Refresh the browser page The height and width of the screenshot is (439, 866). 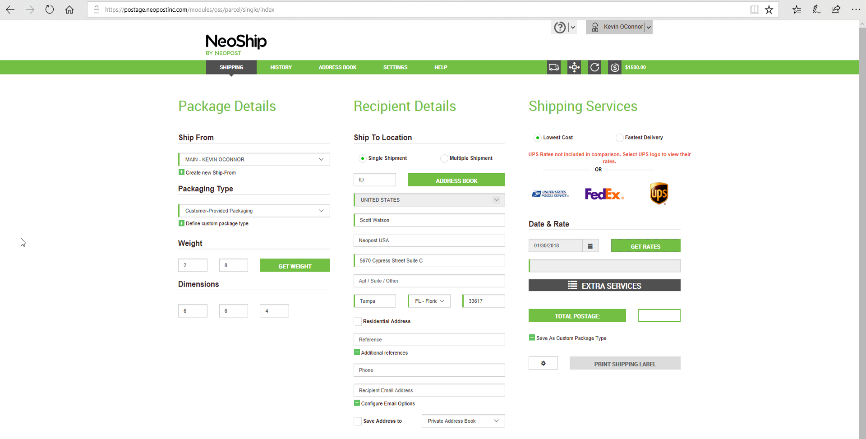tap(50, 9)
